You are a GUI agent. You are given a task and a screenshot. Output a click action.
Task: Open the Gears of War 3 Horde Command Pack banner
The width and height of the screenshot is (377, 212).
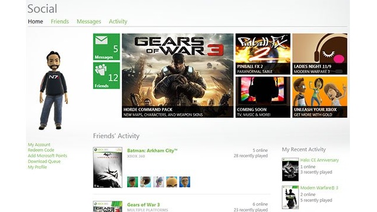(177, 75)
